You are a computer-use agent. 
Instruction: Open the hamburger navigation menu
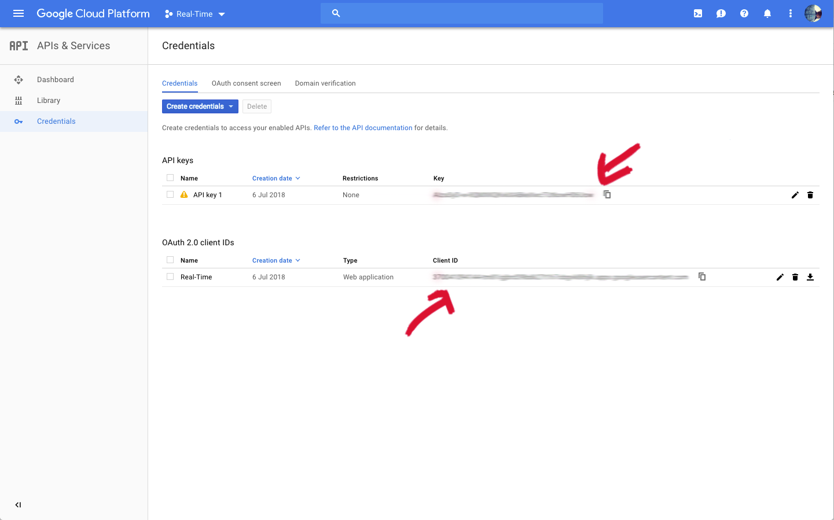pos(19,13)
